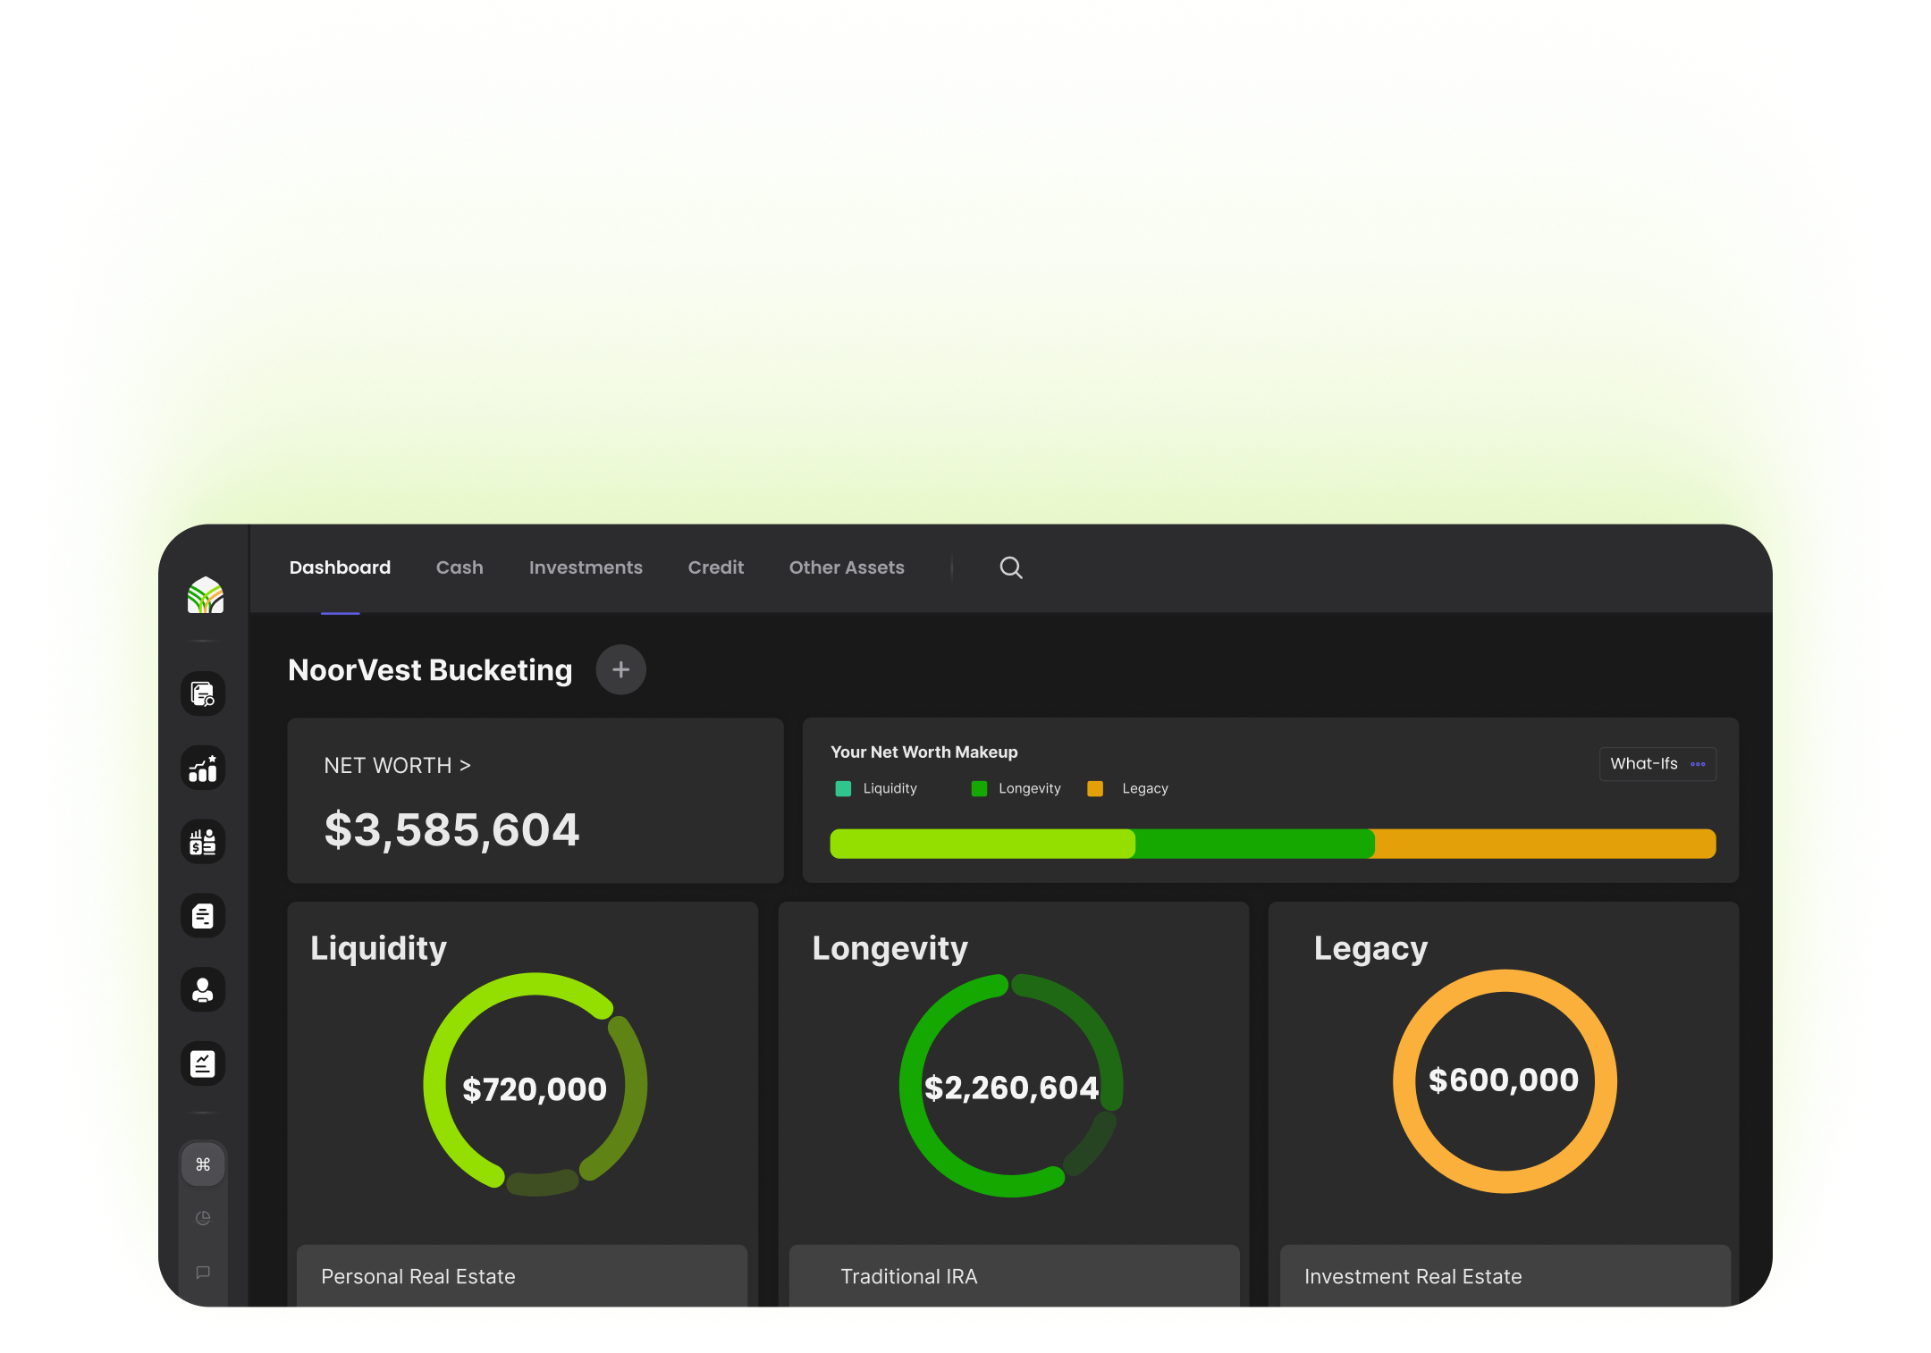Open the user profile sidebar icon
The width and height of the screenshot is (1931, 1353).
tap(203, 990)
